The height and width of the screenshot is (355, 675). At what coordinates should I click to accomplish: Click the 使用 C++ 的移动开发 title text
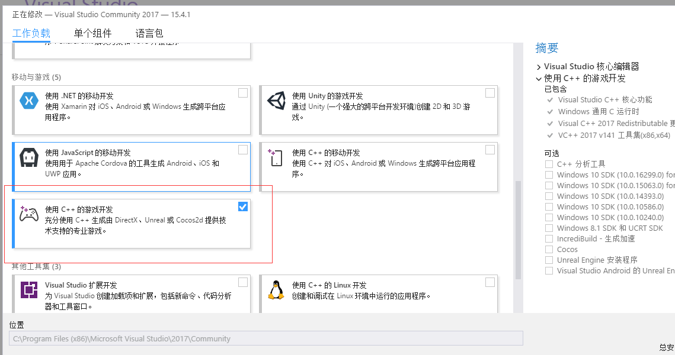[326, 153]
